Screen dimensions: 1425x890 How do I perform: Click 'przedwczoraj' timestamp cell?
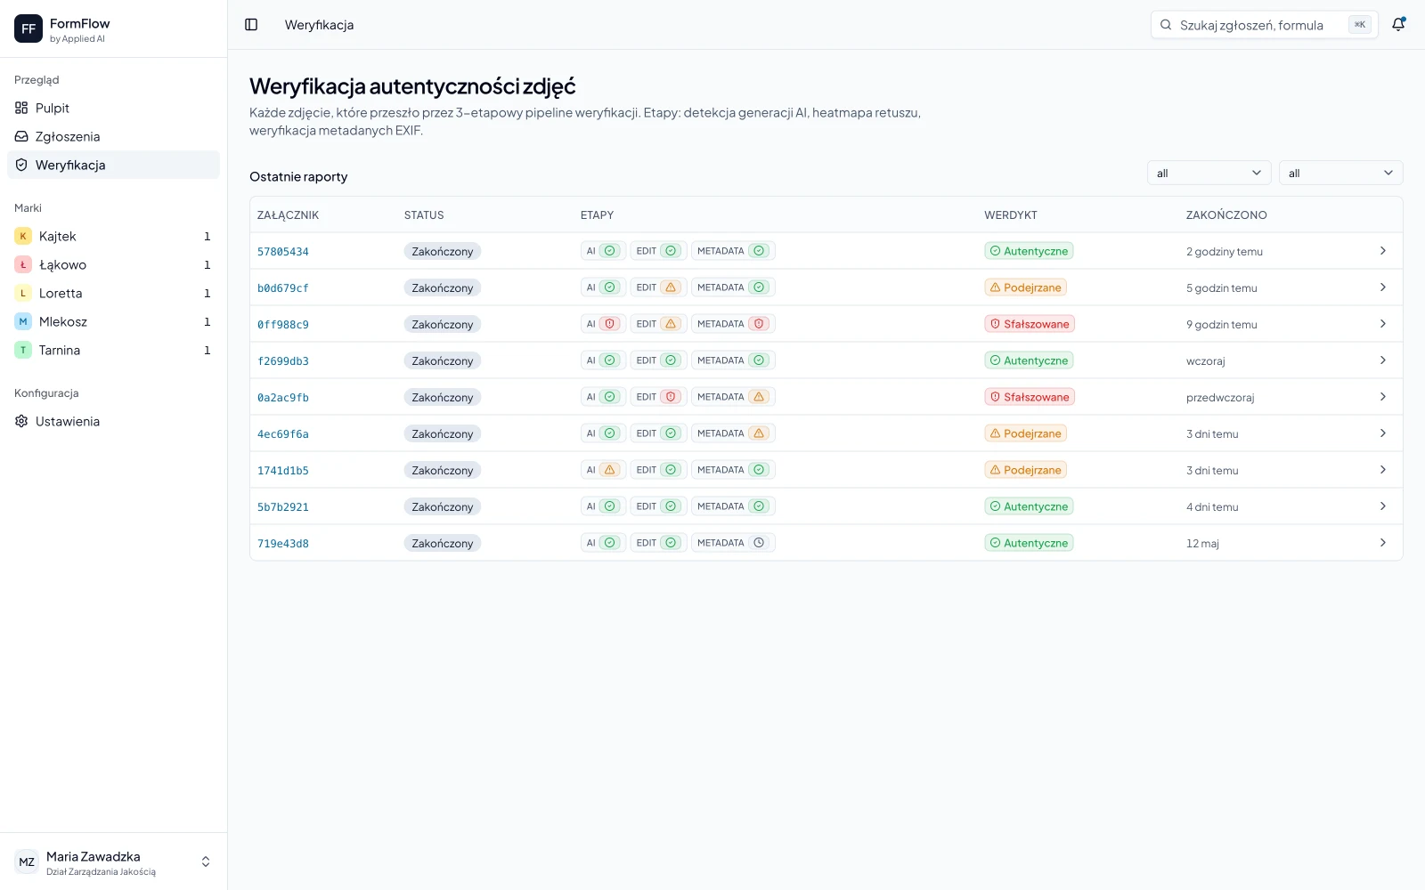pyautogui.click(x=1220, y=398)
